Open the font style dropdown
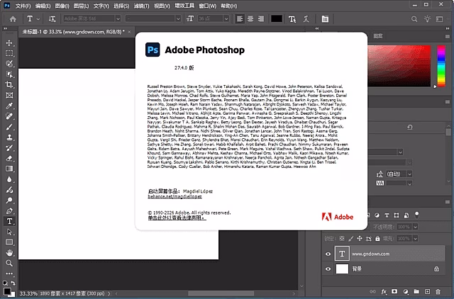Screen dimensions: 454x299 point(178,19)
